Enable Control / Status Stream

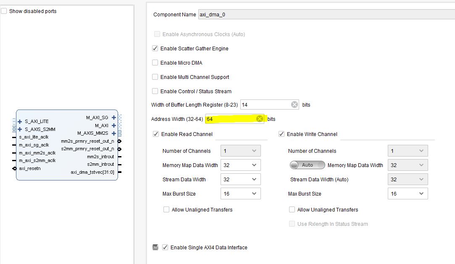point(155,91)
